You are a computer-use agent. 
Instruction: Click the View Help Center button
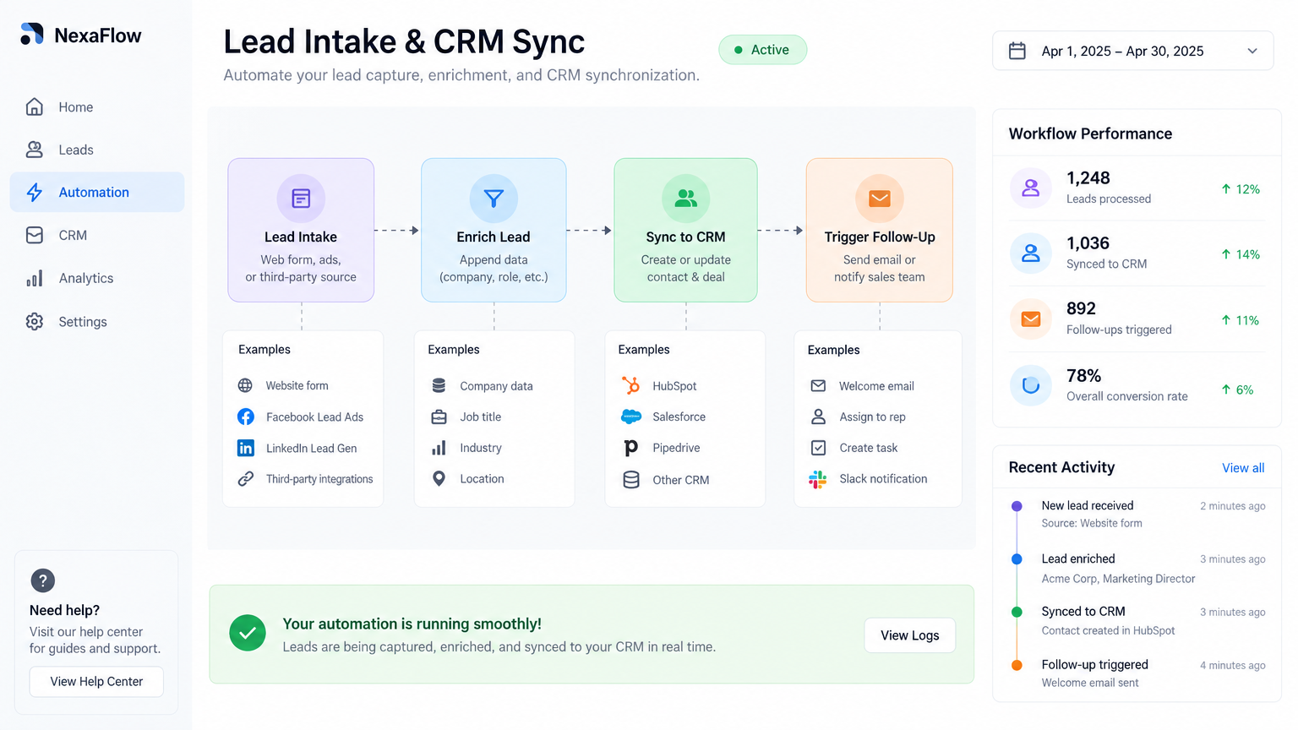[x=96, y=682]
